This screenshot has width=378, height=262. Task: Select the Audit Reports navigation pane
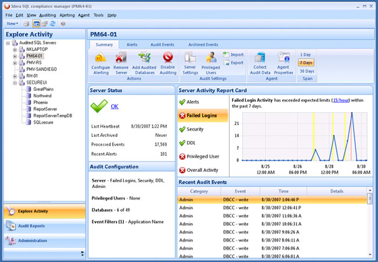[45, 226]
